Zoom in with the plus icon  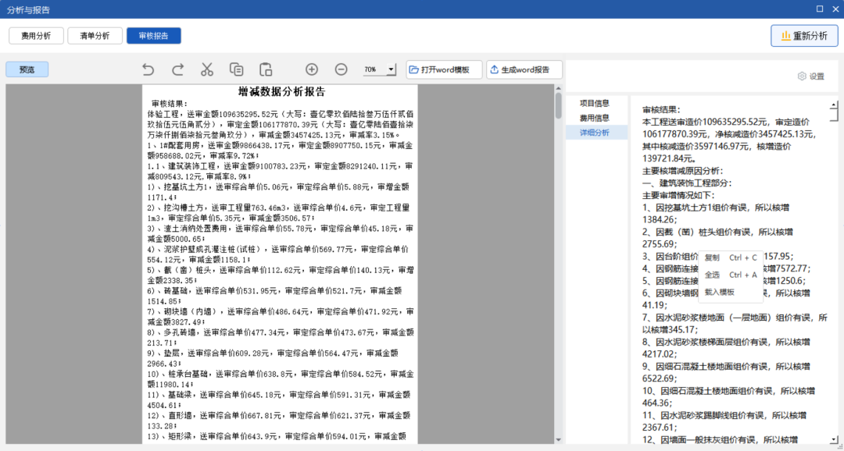point(312,69)
